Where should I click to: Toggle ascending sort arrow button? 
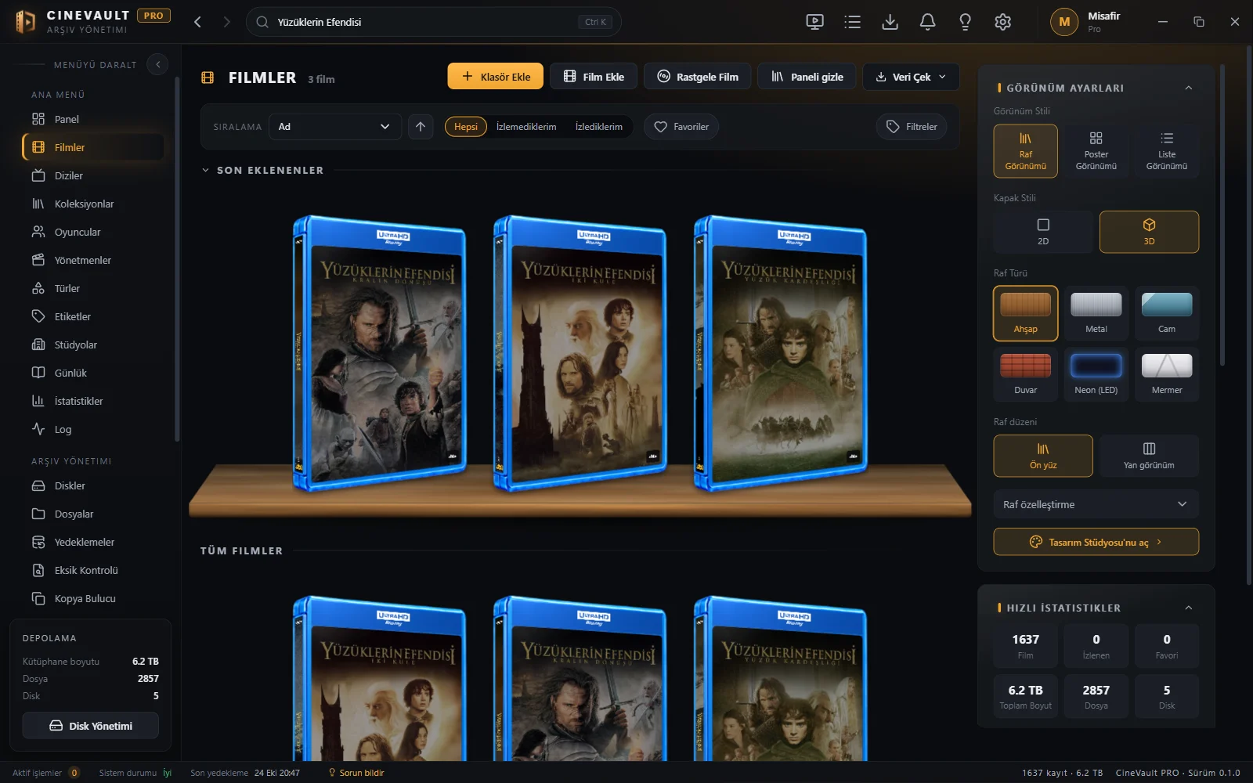click(x=421, y=127)
